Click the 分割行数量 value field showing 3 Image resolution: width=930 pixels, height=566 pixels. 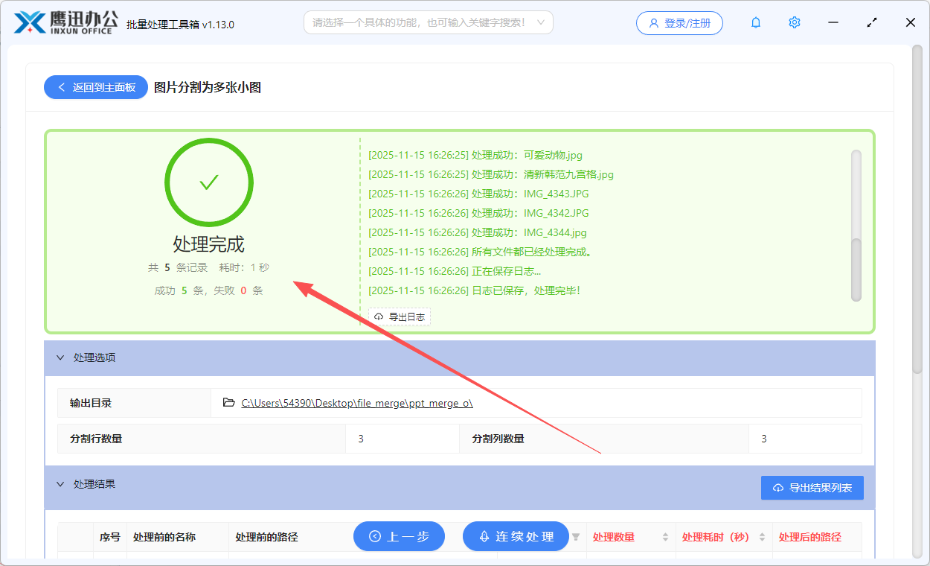pos(402,439)
